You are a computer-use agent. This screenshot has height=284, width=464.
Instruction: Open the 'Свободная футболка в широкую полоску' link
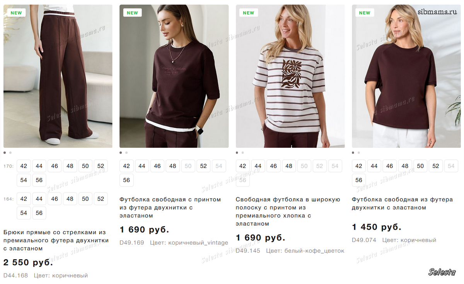288,211
